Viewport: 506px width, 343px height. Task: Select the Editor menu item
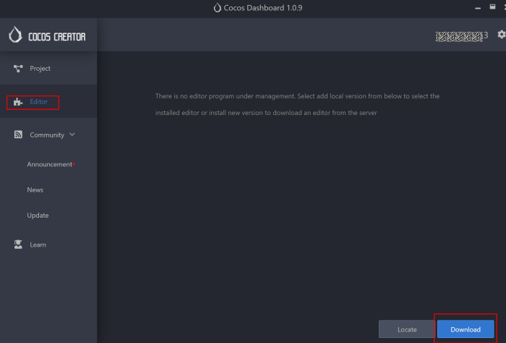tap(48, 102)
